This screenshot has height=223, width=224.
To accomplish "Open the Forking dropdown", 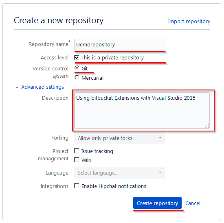I will (x=120, y=138).
